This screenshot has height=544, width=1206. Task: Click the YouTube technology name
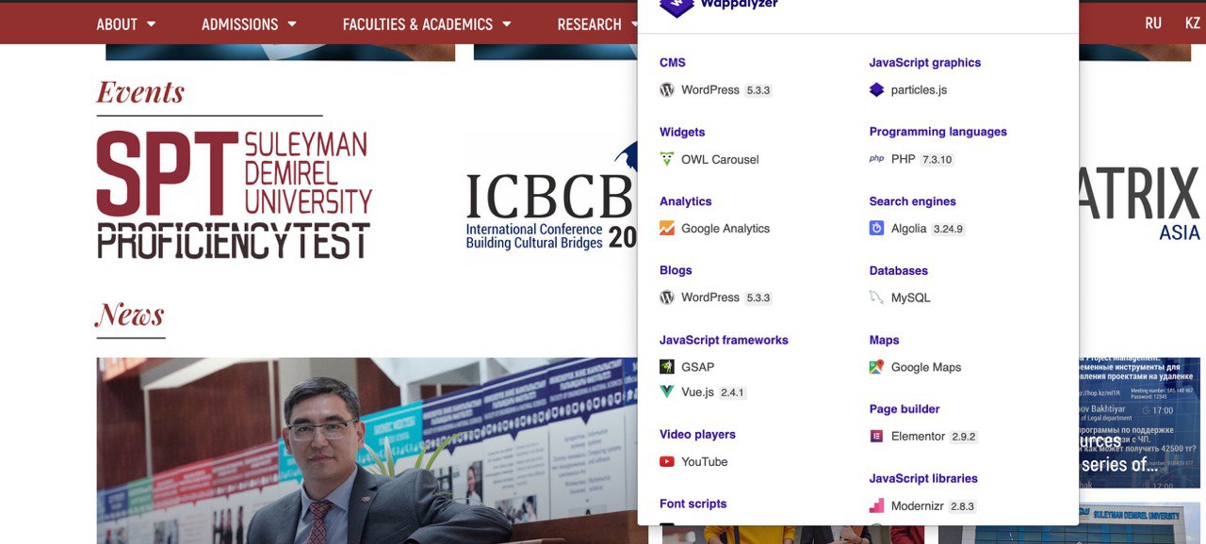(x=705, y=462)
